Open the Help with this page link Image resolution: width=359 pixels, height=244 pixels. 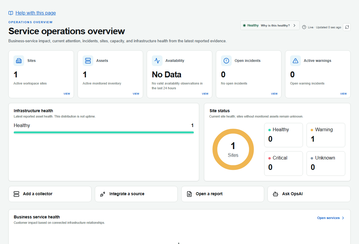(35, 13)
